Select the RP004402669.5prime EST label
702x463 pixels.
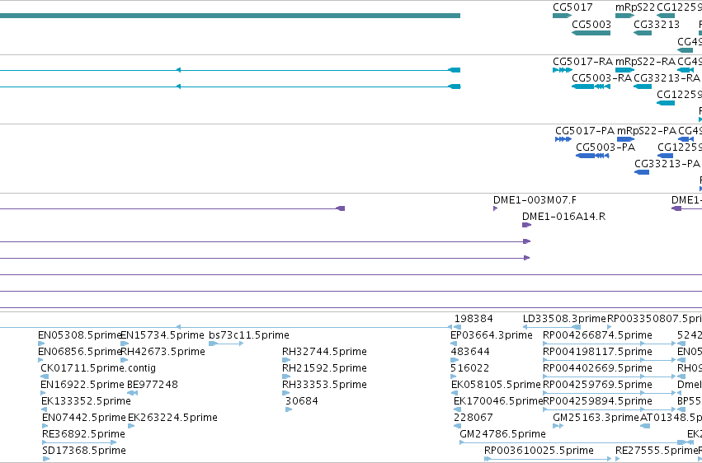(x=597, y=368)
